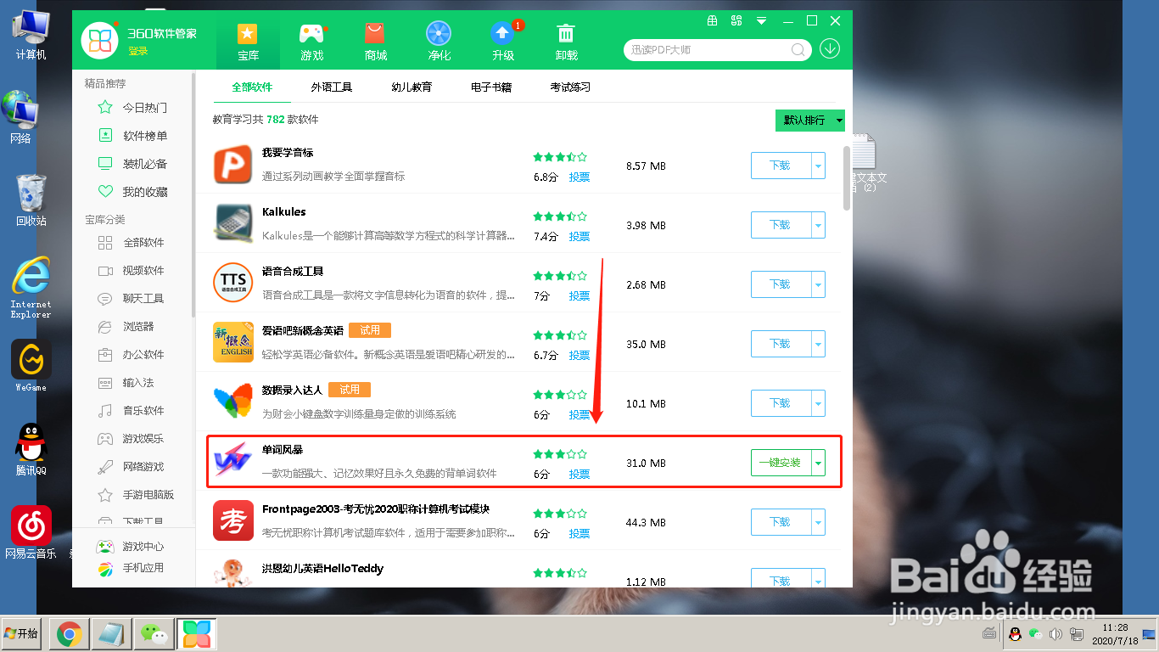Open 游戏中心 at sidebar bottom
This screenshot has width=1159, height=652.
click(x=131, y=547)
